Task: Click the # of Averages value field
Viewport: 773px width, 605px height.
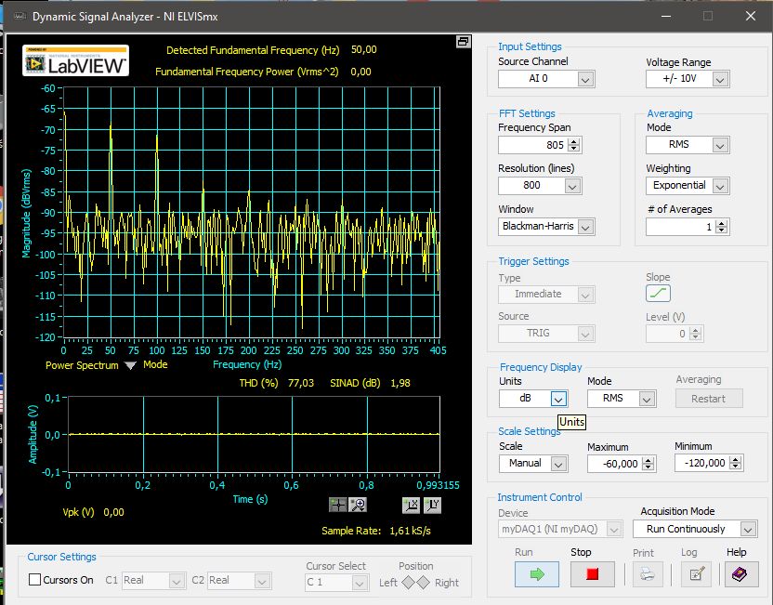Action: point(680,227)
